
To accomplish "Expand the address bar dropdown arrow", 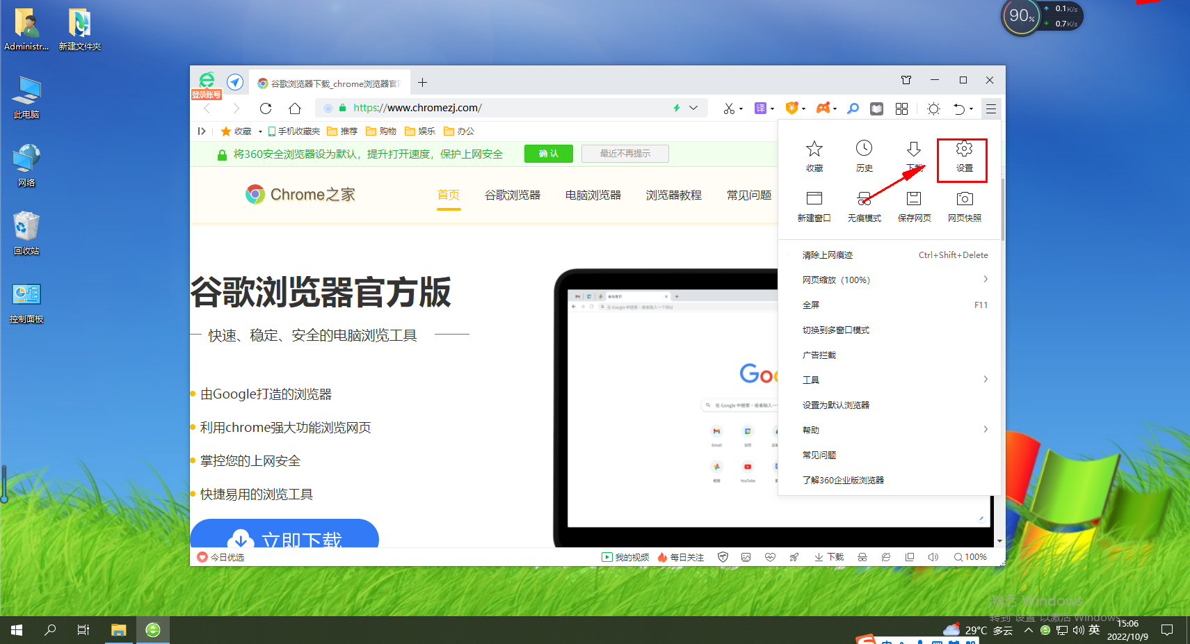I will (x=693, y=108).
